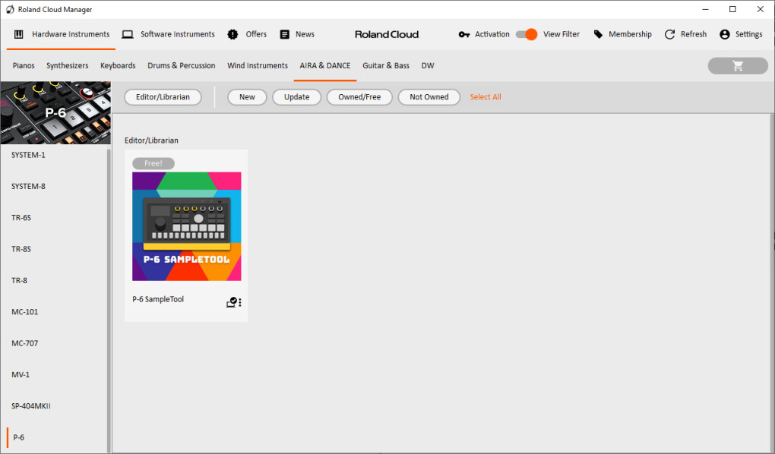Image resolution: width=775 pixels, height=454 pixels.
Task: Toggle the New filter chip
Action: point(247,97)
